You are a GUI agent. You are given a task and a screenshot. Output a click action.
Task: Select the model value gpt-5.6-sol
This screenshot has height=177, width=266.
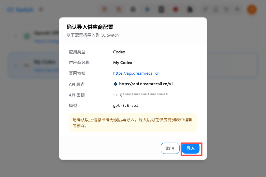pos(126,106)
